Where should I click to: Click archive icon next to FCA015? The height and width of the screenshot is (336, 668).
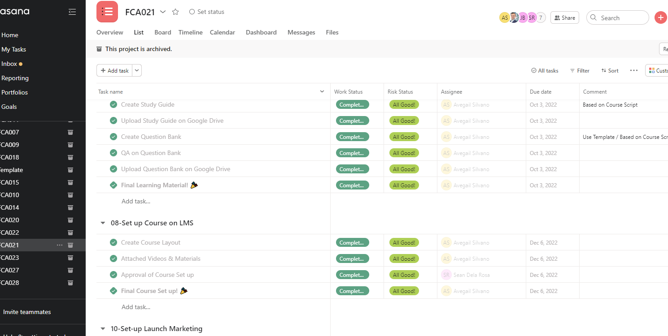pos(70,182)
